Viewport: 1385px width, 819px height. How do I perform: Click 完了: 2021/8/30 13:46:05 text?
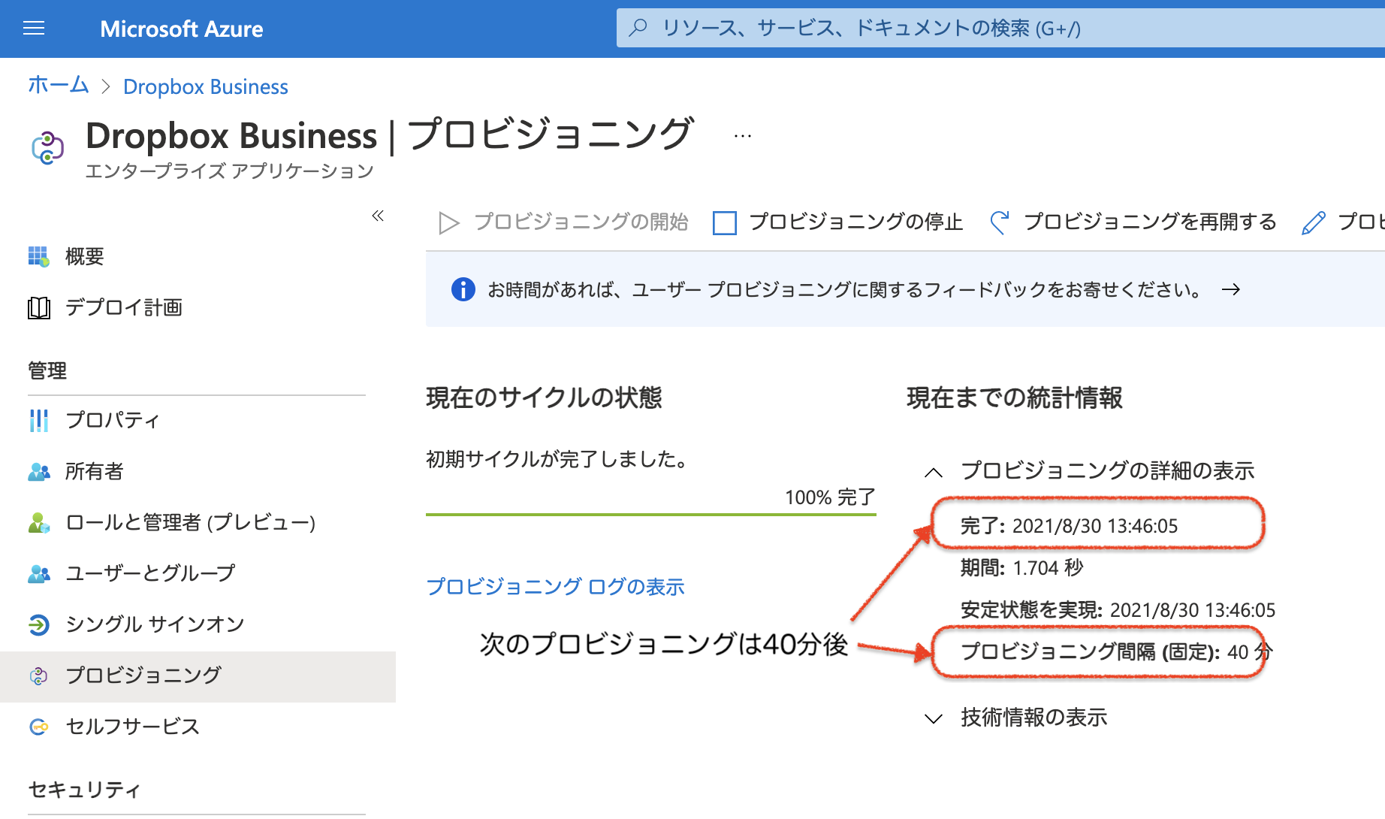(1070, 526)
